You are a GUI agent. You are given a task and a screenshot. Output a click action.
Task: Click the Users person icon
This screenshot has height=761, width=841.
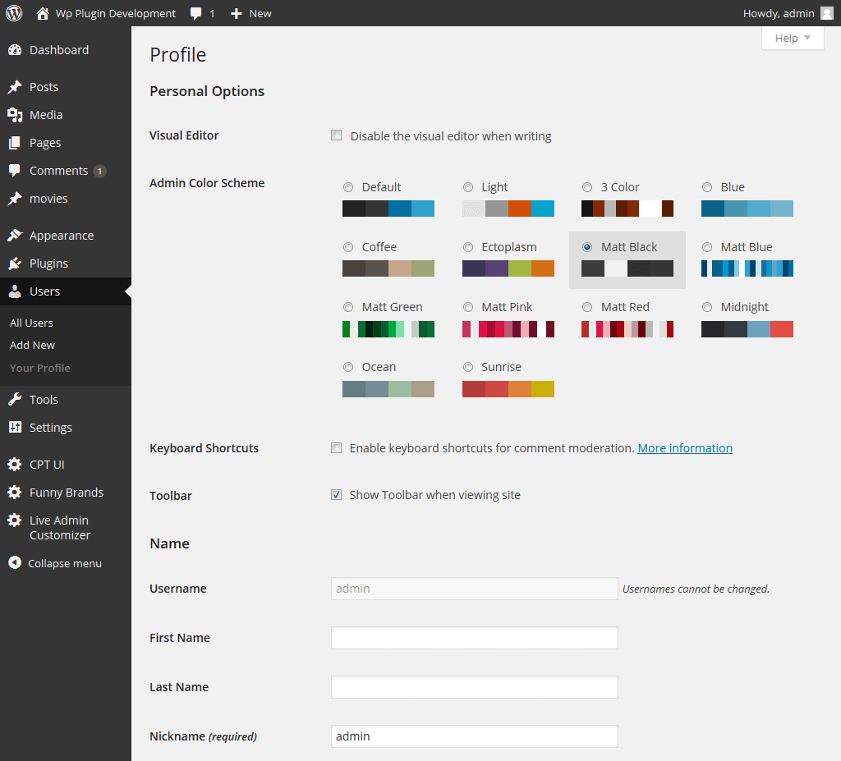pyautogui.click(x=15, y=291)
